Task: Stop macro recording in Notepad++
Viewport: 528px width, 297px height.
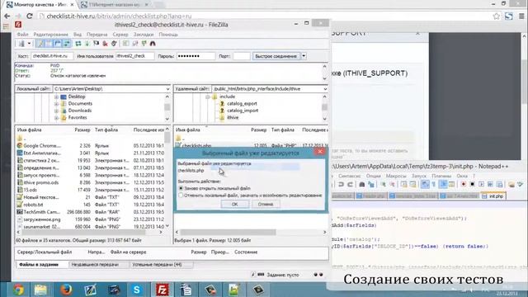Action: pyautogui.click(x=472, y=184)
